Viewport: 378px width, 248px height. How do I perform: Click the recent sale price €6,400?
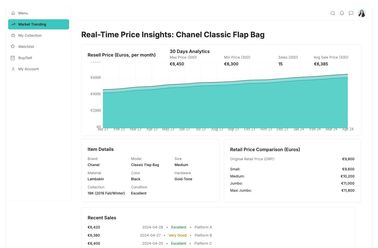94,243
